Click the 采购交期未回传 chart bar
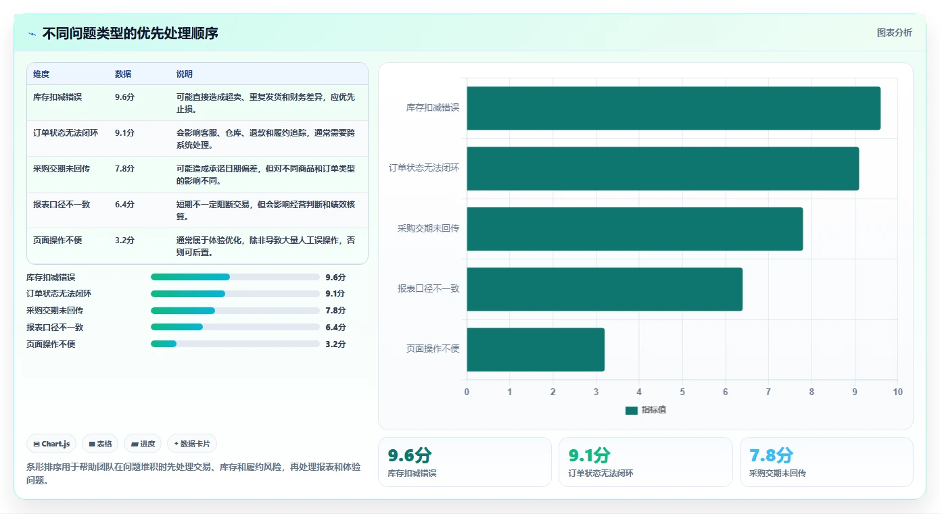This screenshot has height=514, width=940. pos(635,229)
